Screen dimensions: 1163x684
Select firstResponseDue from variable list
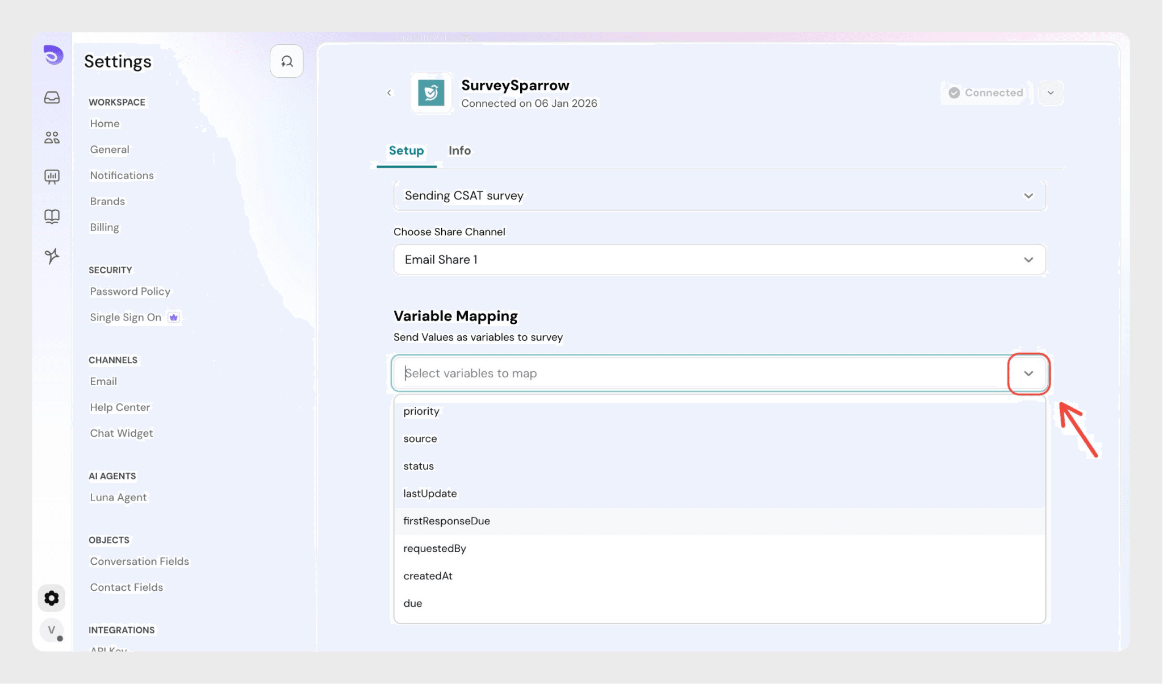coord(446,521)
